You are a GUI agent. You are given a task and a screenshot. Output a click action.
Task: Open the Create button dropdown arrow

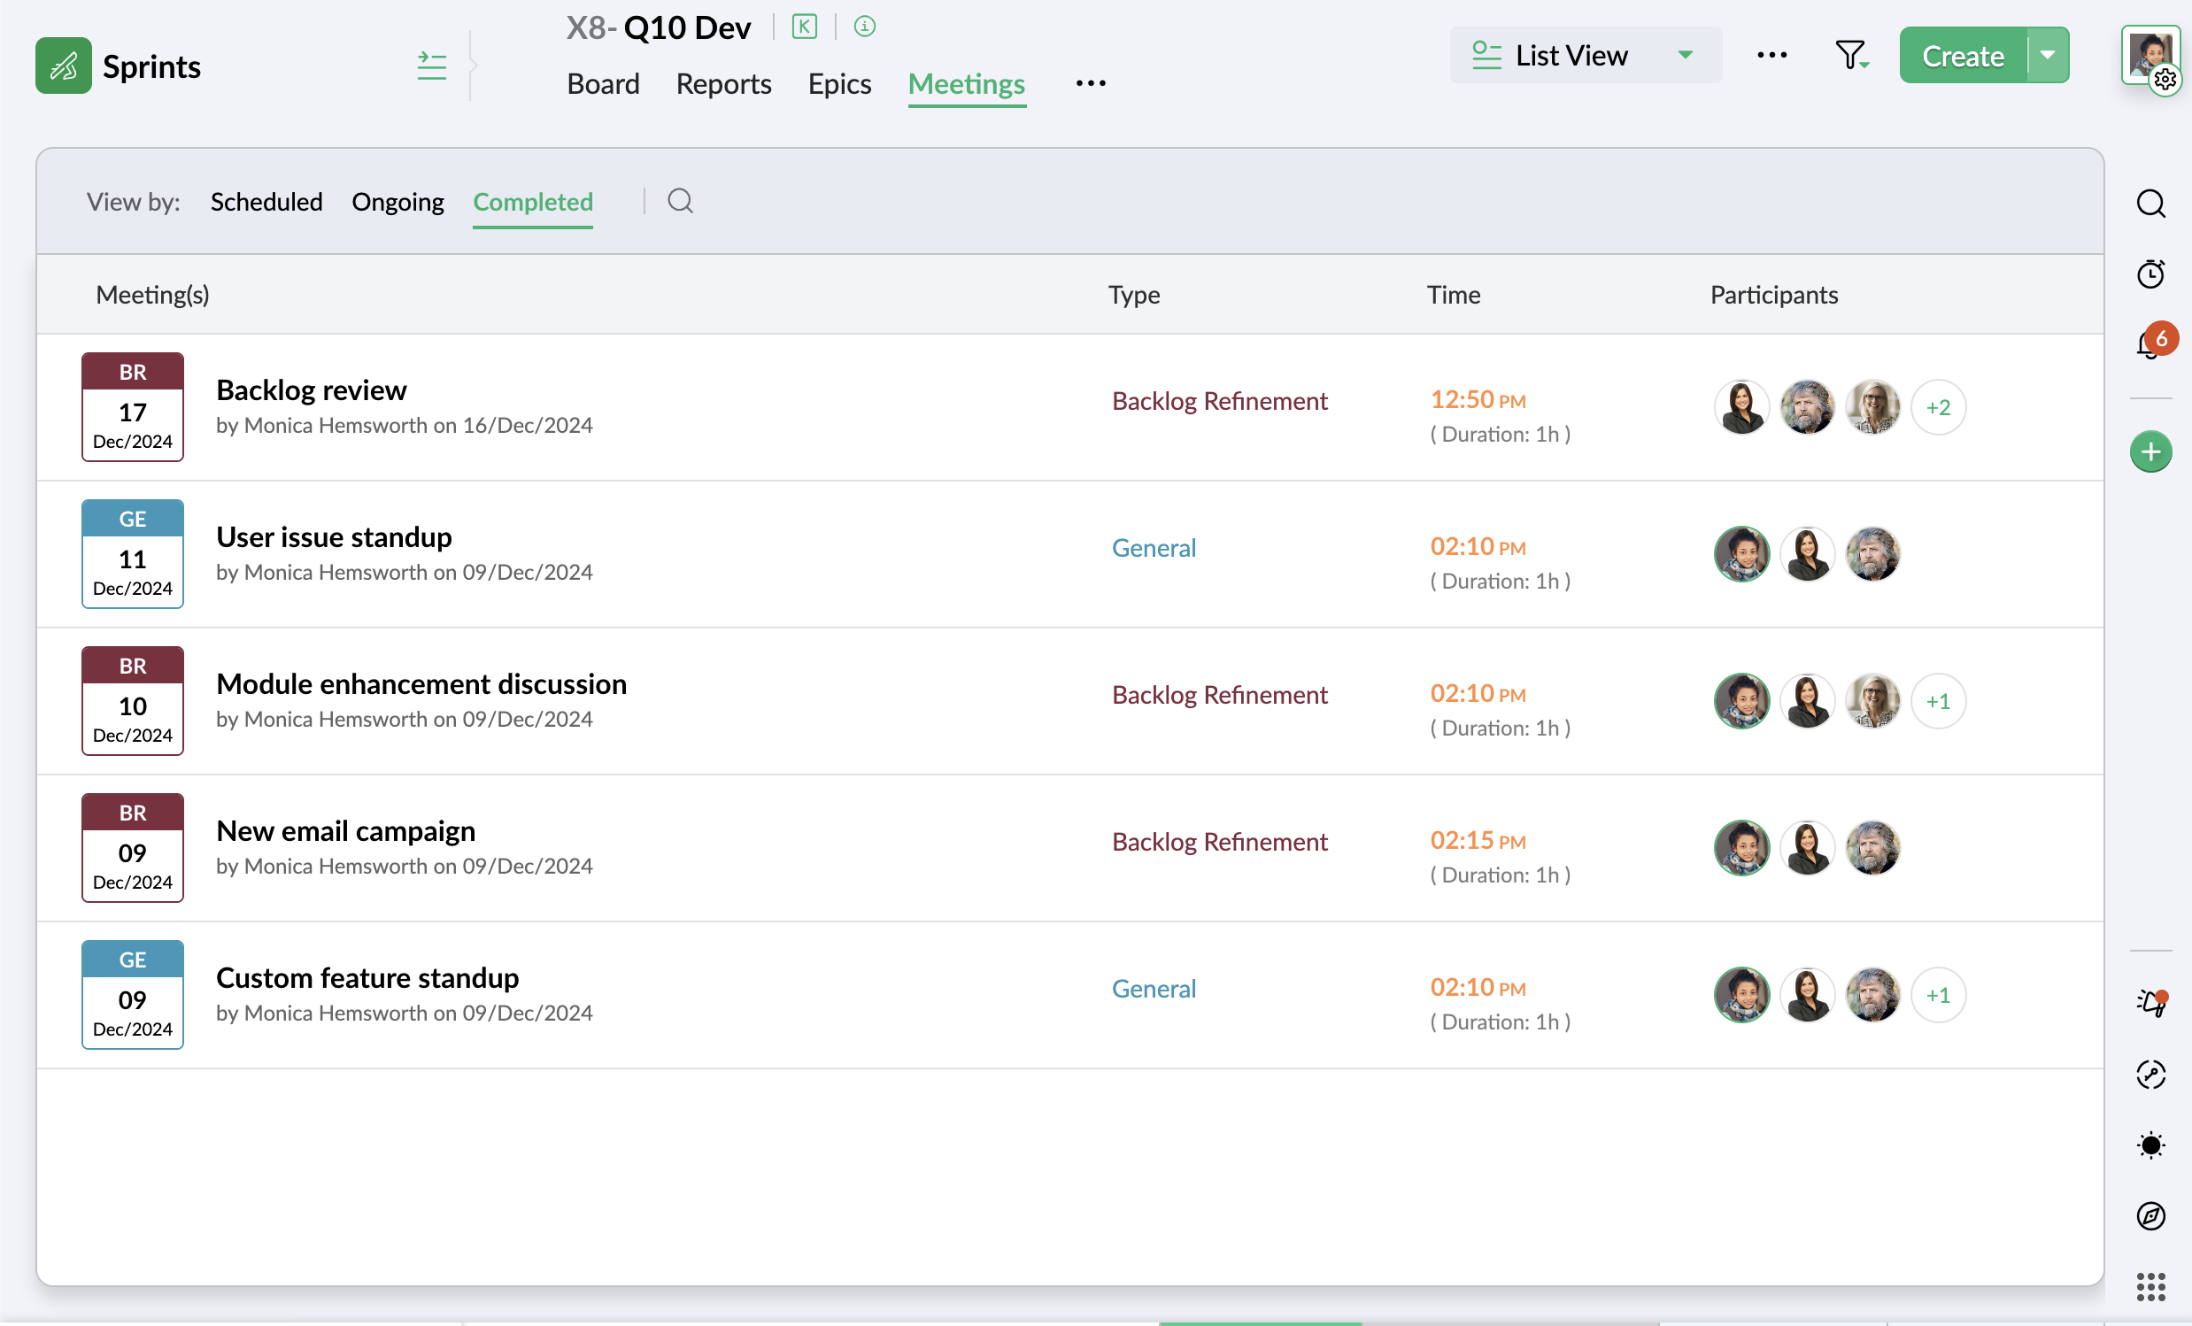[2048, 55]
